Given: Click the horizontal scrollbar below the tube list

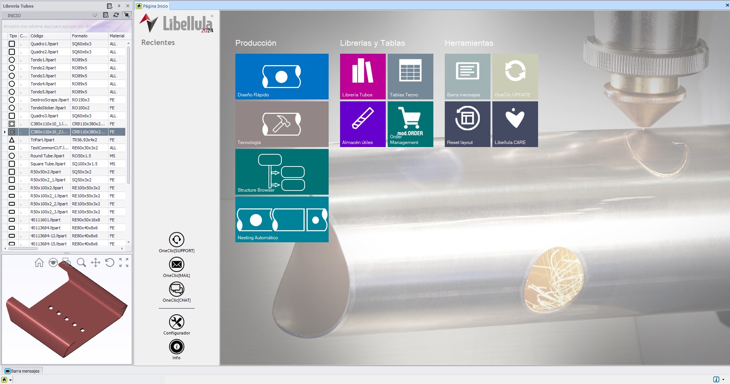Looking at the screenshot, I should coord(23,249).
